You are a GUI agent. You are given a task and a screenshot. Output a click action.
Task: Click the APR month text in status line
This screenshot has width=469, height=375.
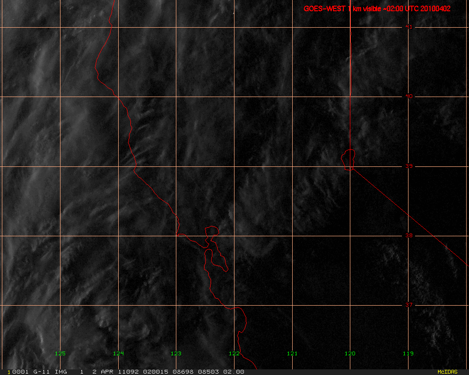(x=107, y=372)
